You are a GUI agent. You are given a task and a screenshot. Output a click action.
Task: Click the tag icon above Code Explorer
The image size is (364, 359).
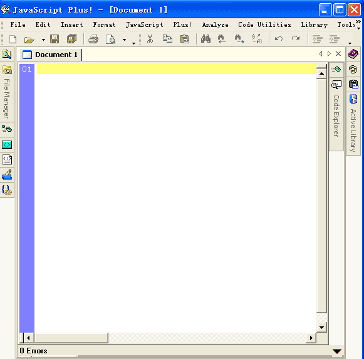click(x=336, y=69)
